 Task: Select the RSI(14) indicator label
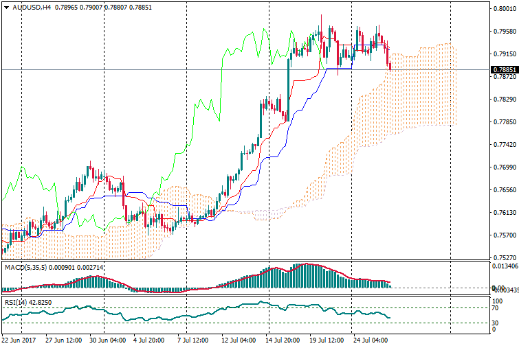coord(15,301)
